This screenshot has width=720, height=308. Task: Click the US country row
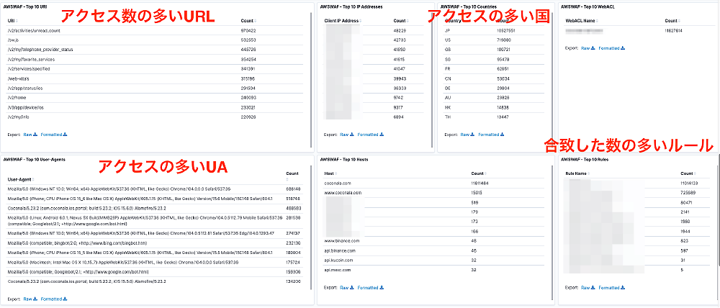pos(494,40)
